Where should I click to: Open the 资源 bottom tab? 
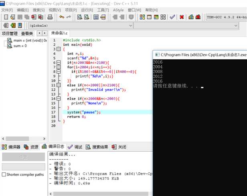[31, 147]
